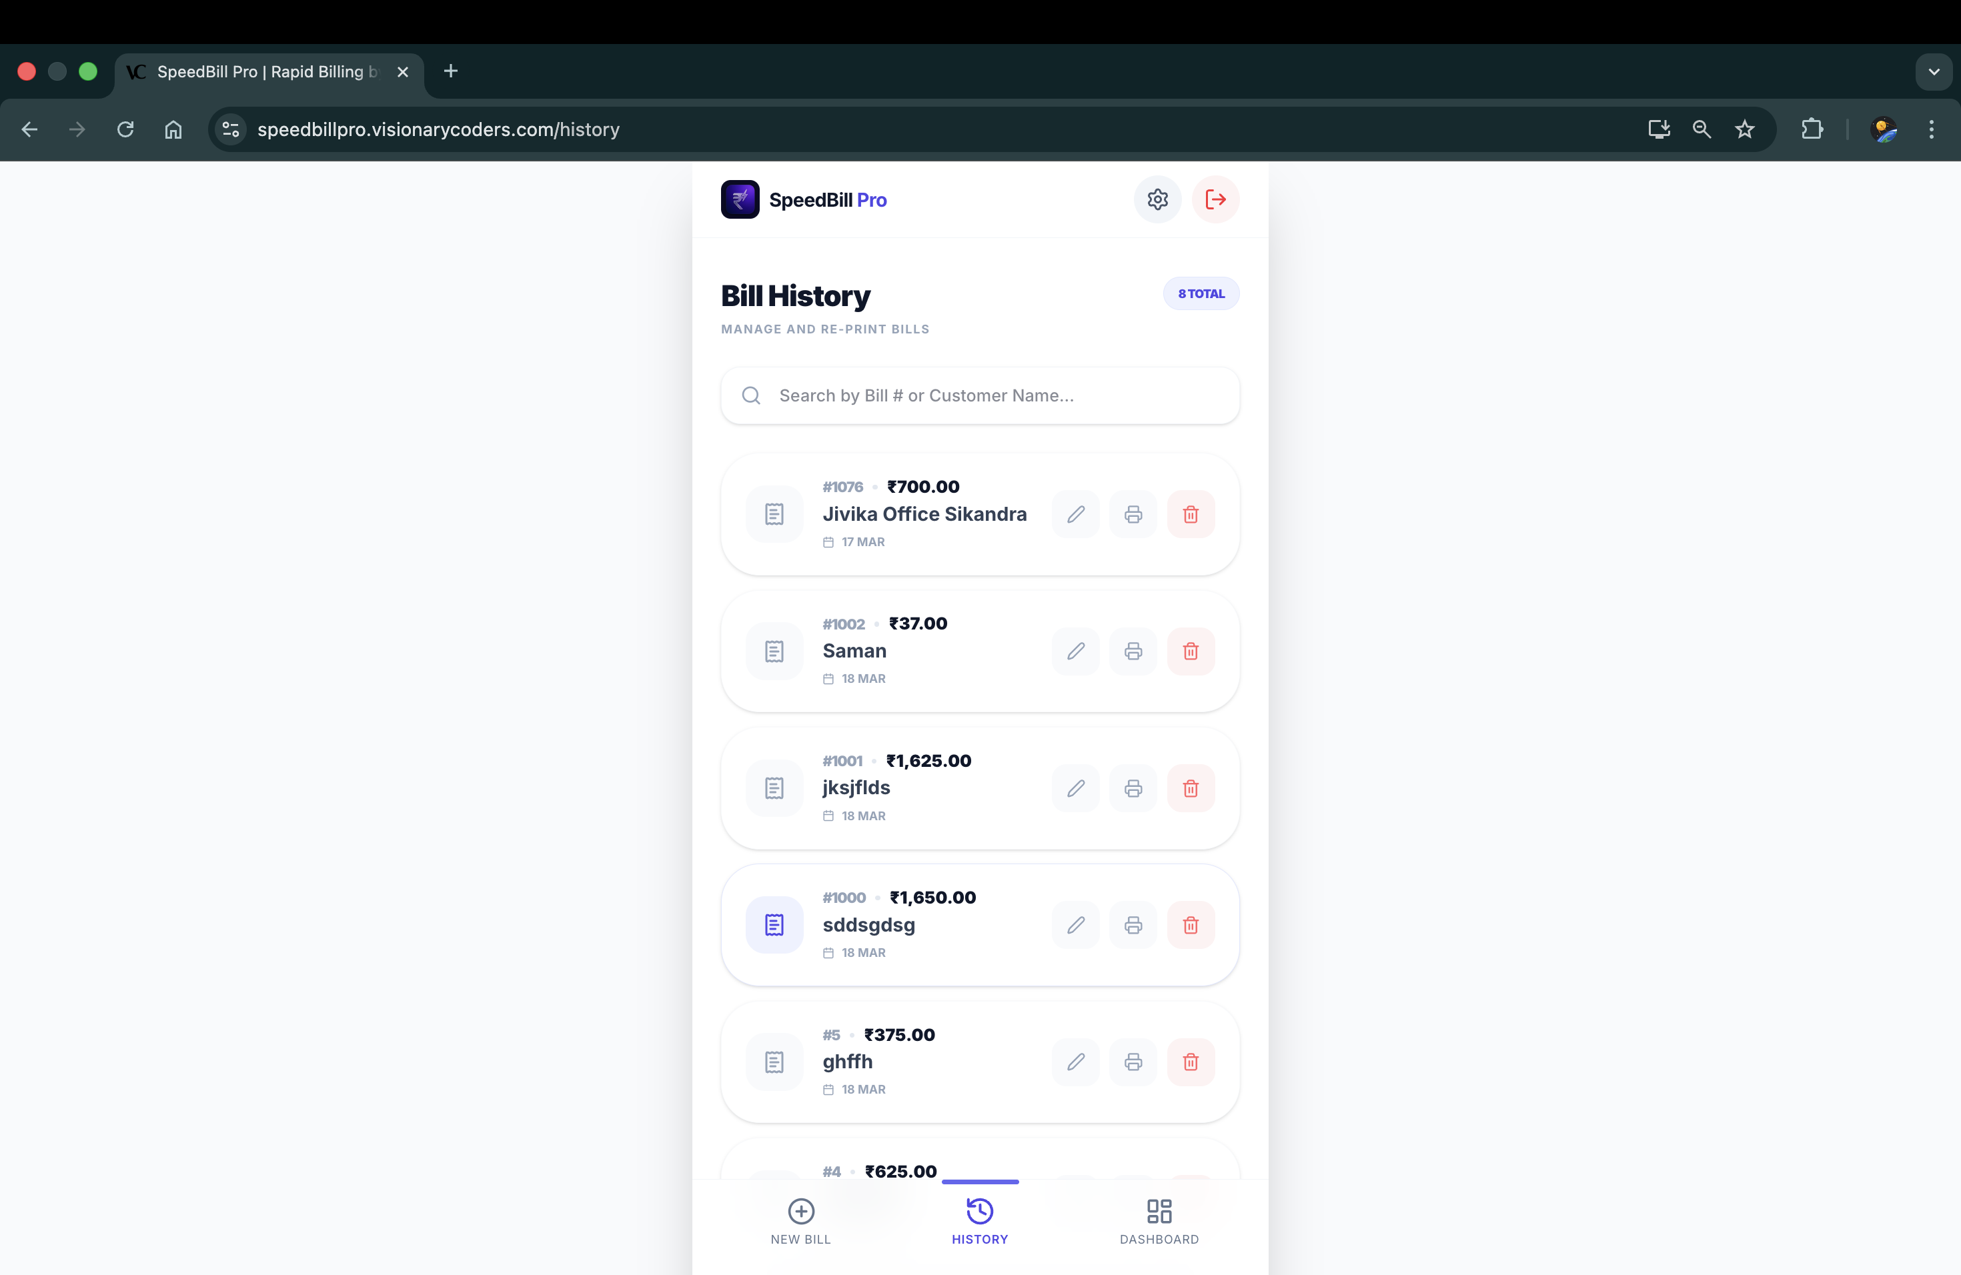The image size is (1961, 1275).
Task: Open the Saman bill #1002 card
Action: click(923, 652)
